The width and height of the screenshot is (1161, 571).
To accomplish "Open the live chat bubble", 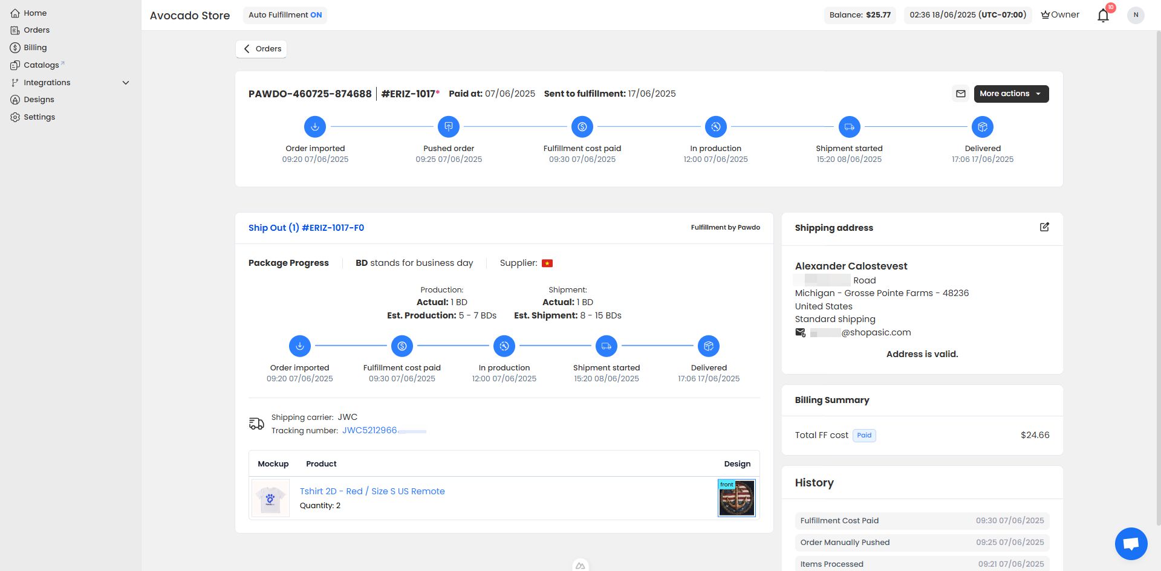I will click(x=1131, y=543).
